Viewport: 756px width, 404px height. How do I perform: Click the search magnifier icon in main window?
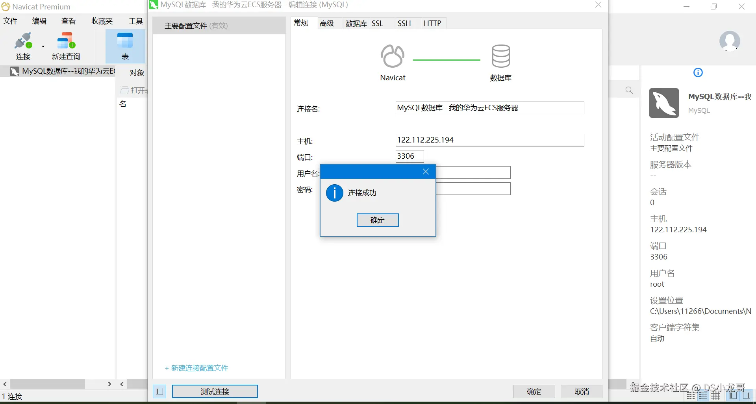pos(629,90)
